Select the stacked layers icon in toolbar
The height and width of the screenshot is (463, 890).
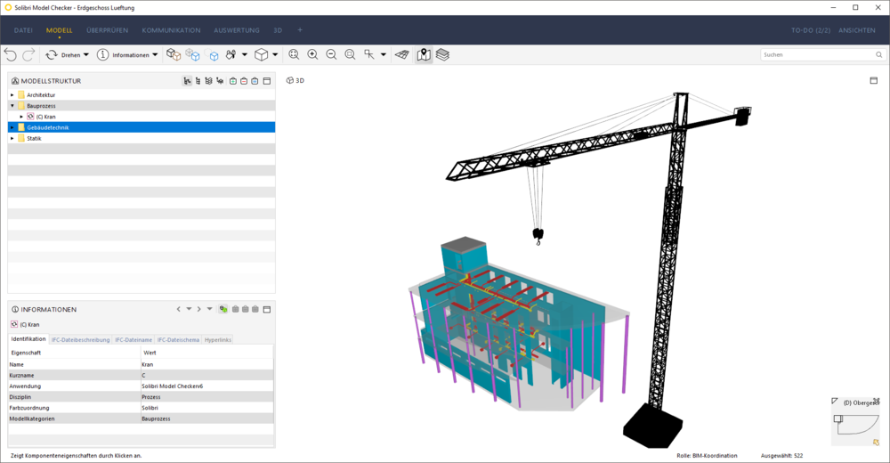(x=442, y=55)
